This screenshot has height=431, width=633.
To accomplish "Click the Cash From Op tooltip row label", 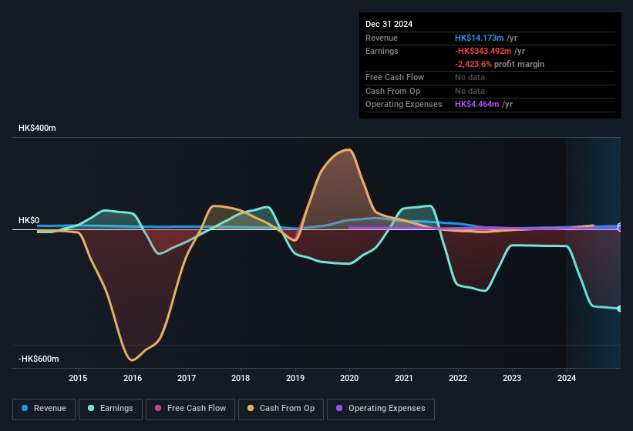I will [x=392, y=91].
